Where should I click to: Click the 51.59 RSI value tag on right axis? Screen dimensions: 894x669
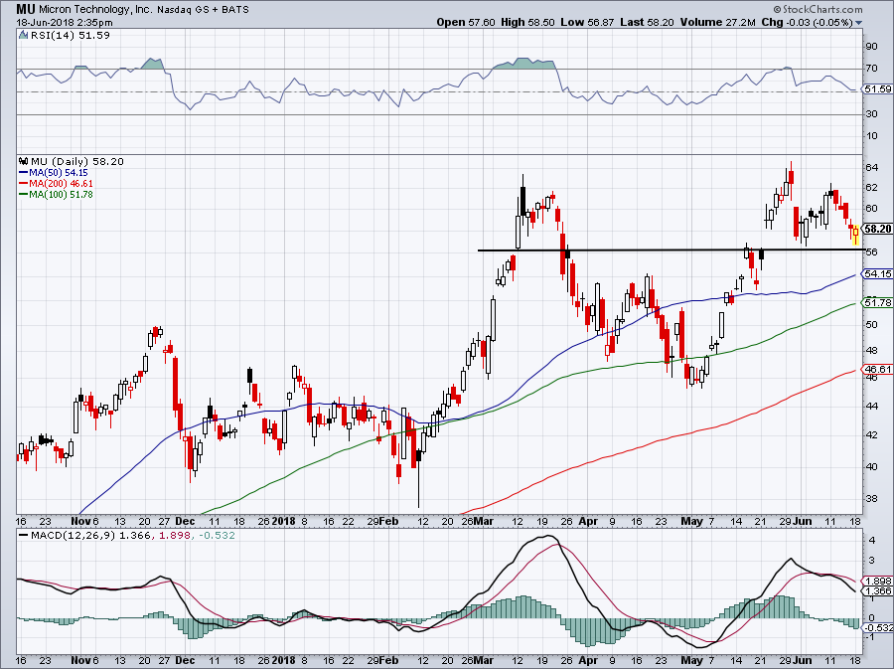coord(877,89)
